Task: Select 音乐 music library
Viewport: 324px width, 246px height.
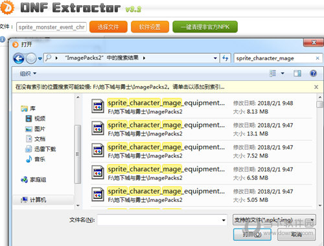Action: (40, 159)
